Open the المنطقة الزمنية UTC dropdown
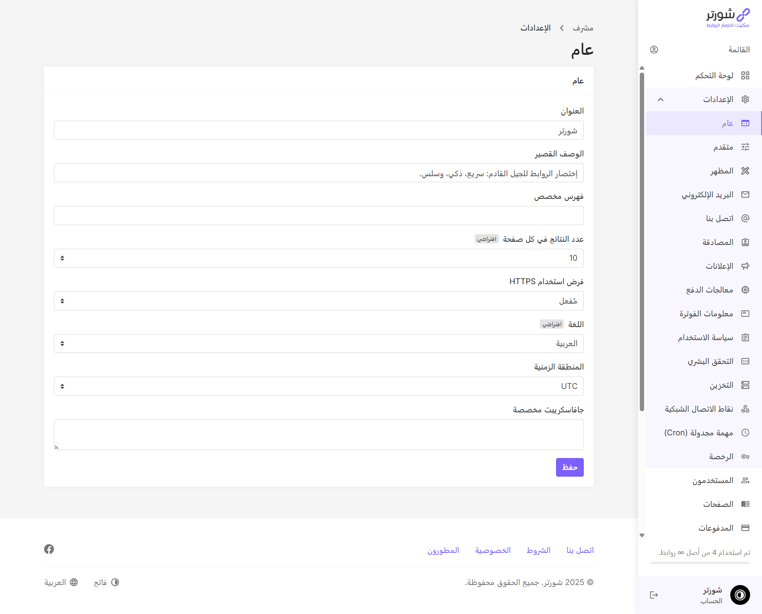Viewport: 762px width, 614px height. pyautogui.click(x=319, y=386)
